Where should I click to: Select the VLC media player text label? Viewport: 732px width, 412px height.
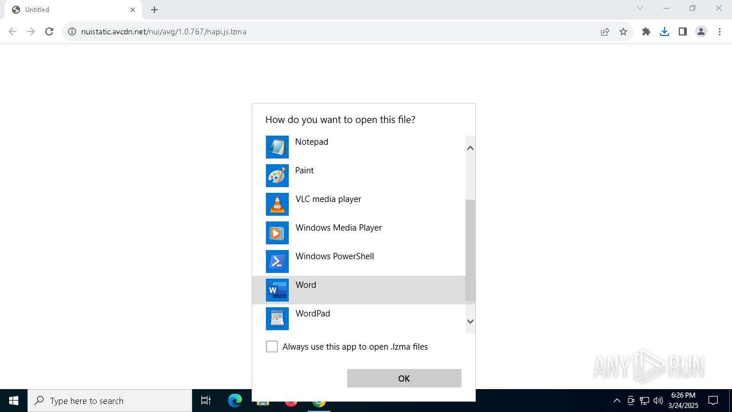(x=328, y=199)
